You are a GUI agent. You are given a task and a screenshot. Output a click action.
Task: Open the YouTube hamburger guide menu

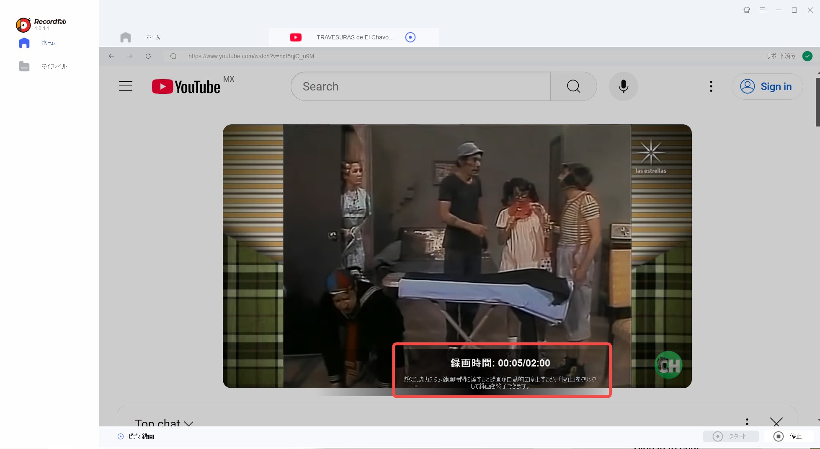tap(126, 86)
